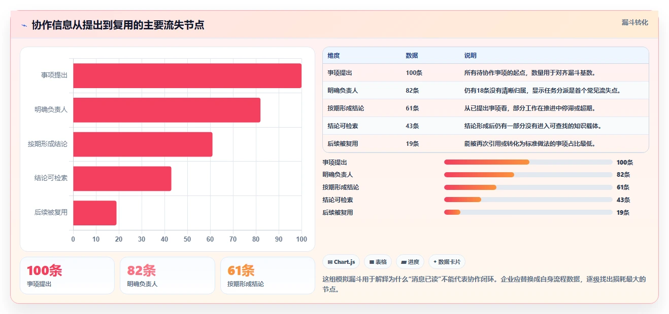Click the 后续被复用 bar in the chart
This screenshot has width=669, height=314.
click(x=95, y=213)
